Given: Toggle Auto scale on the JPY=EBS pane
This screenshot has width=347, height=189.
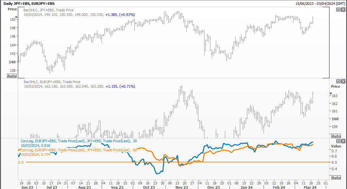Looking at the screenshot, I should pyautogui.click(x=12, y=76).
